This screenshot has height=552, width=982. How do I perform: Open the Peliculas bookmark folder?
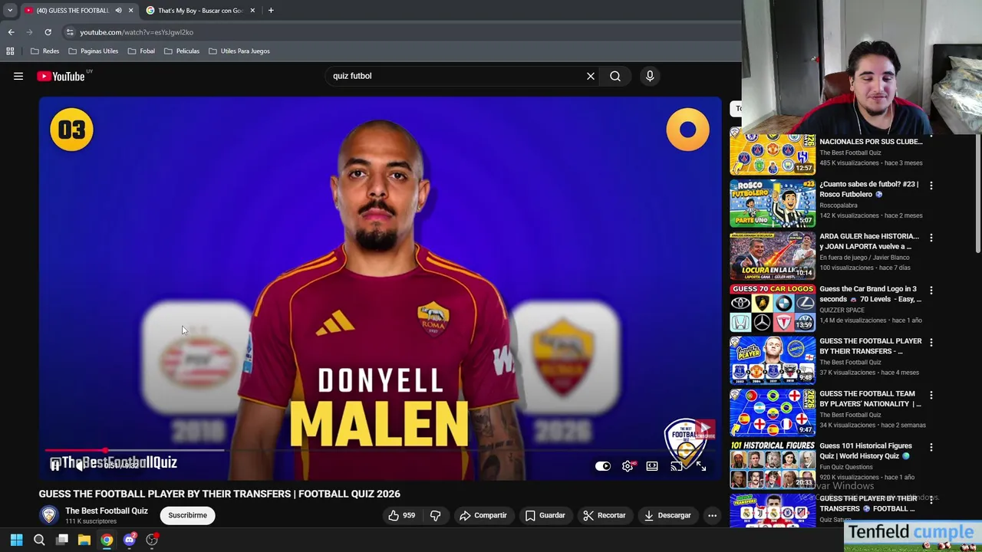(x=181, y=51)
